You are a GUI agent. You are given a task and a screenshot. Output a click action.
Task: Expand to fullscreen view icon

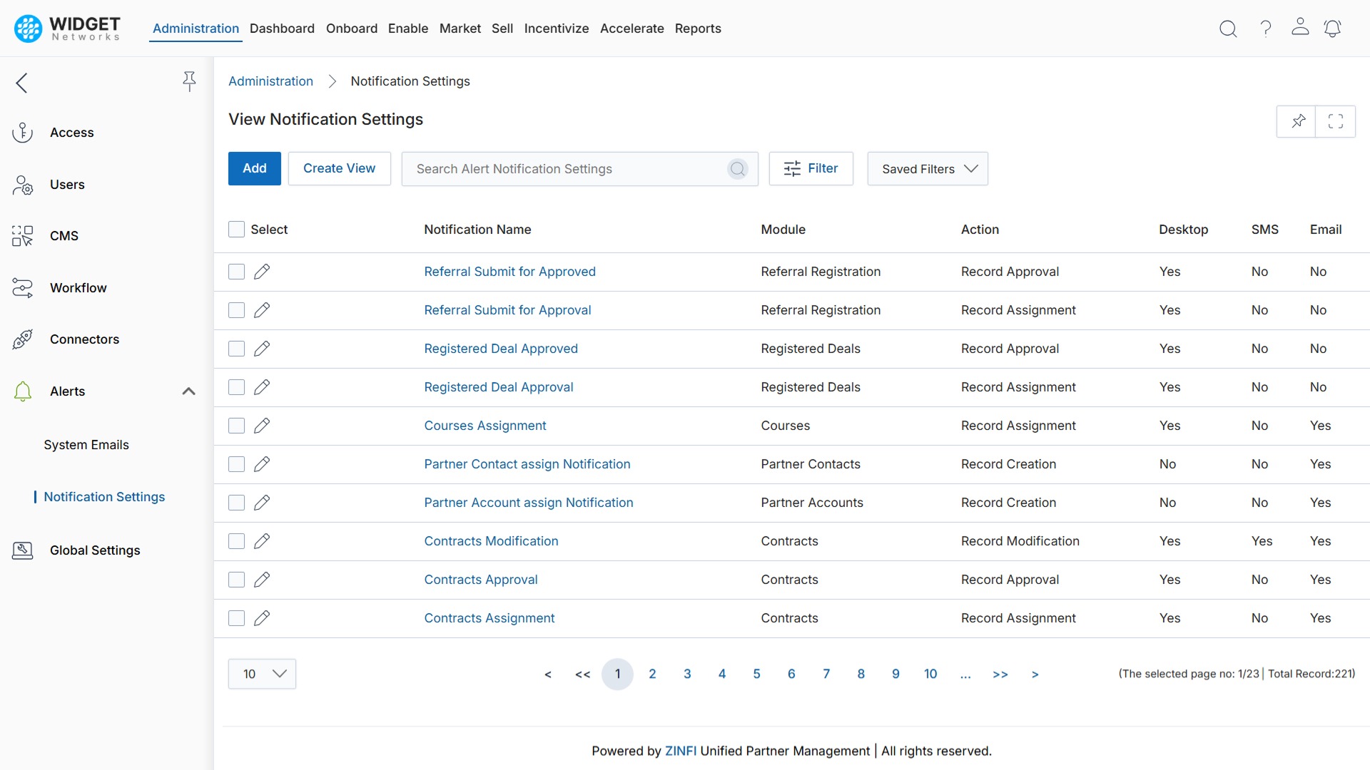(1336, 121)
